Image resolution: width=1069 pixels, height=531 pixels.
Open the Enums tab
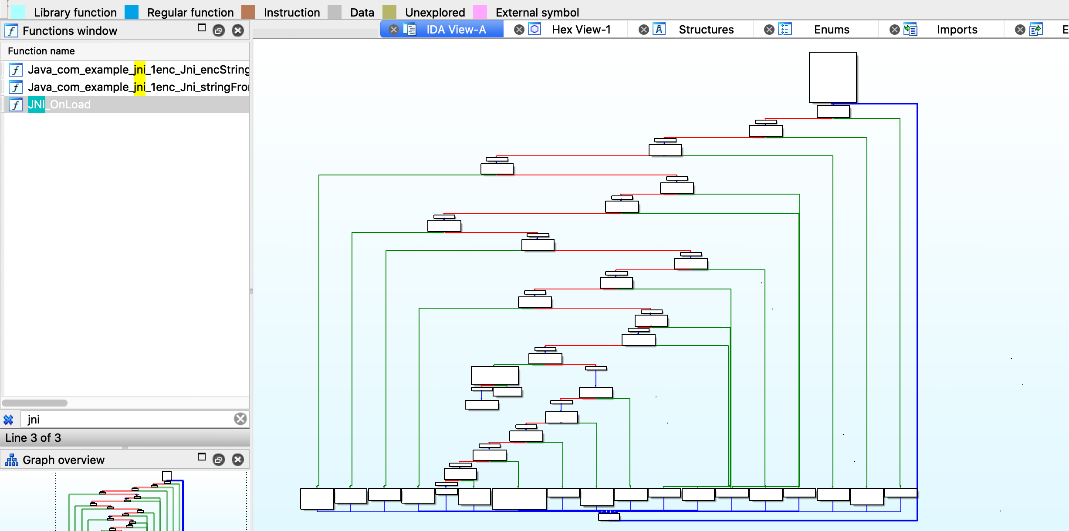point(831,30)
